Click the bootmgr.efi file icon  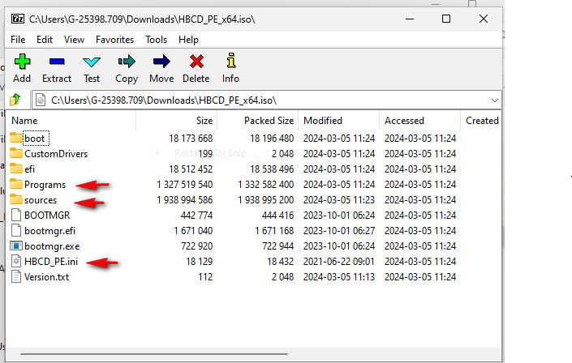point(16,230)
